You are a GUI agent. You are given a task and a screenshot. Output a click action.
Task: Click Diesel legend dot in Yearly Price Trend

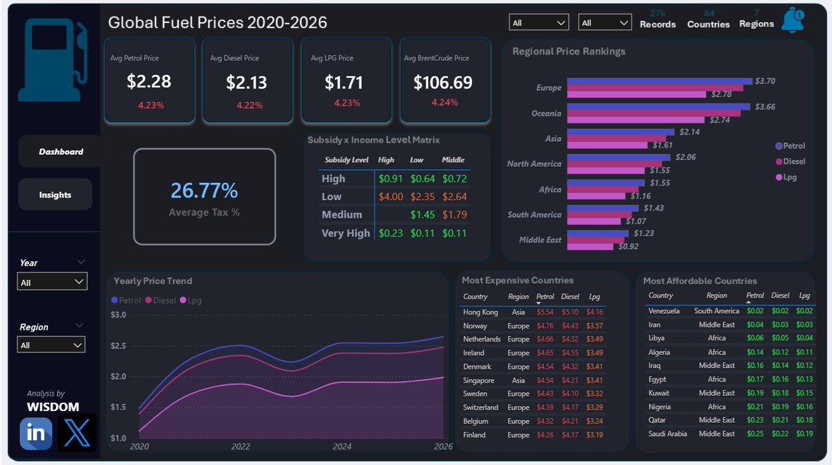[x=148, y=300]
